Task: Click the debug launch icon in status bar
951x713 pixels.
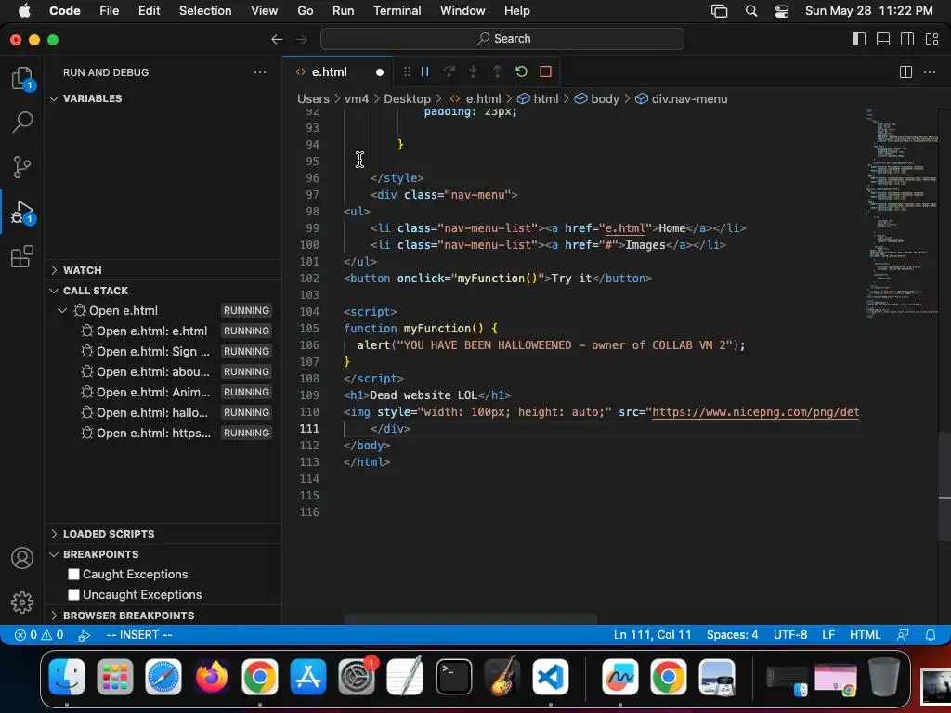Action: pos(85,635)
